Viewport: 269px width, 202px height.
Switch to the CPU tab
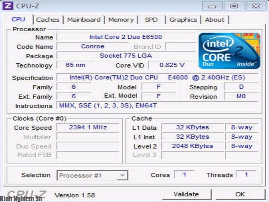pyautogui.click(x=18, y=19)
